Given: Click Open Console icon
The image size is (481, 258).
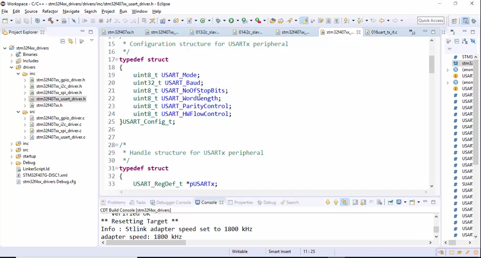Looking at the screenshot, I should click(x=412, y=202).
